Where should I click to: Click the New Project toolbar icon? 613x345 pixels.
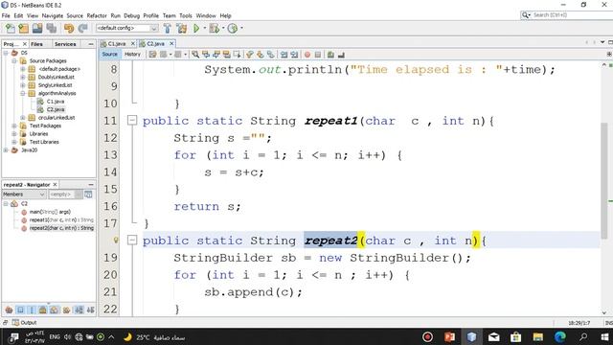click(x=23, y=28)
